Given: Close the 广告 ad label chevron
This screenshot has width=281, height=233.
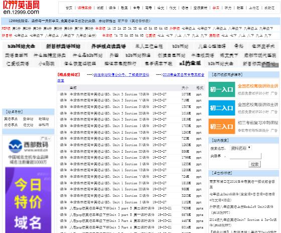Looking at the screenshot, I should 49,139.
